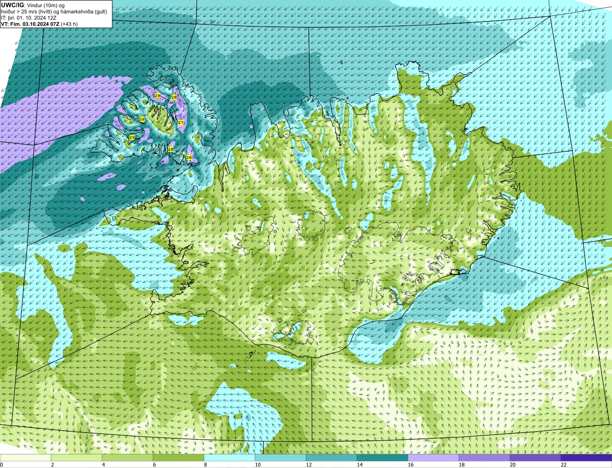
Task: Pick the above-22 m/s dark indigo legend swatch
Action: [587, 457]
